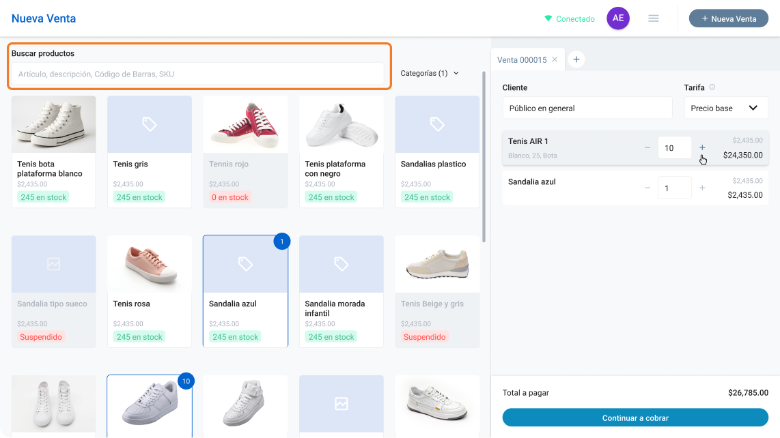The width and height of the screenshot is (780, 438).
Task: Click the bottom-row image placeholder card icon
Action: [x=342, y=404]
